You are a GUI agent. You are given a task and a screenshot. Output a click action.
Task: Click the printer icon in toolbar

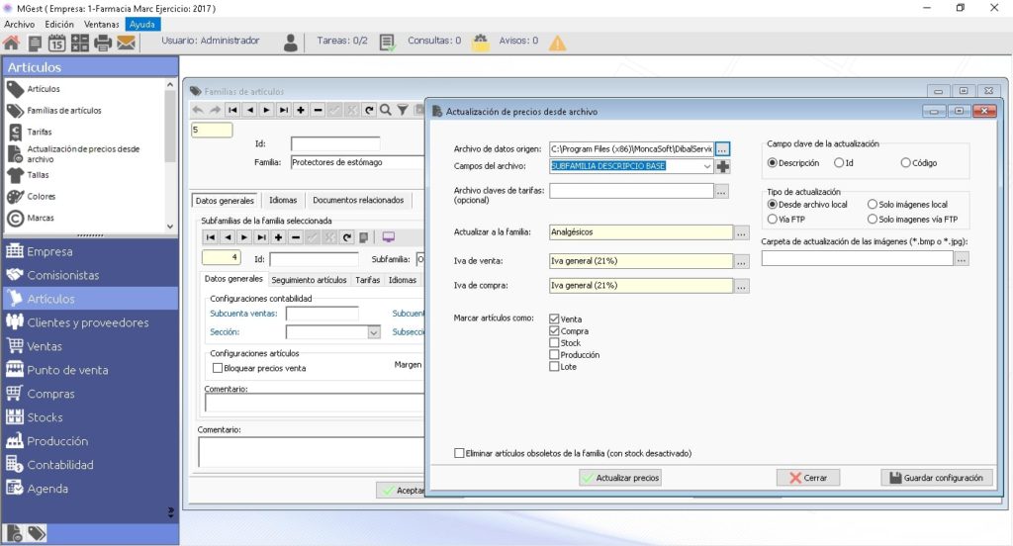pos(103,44)
